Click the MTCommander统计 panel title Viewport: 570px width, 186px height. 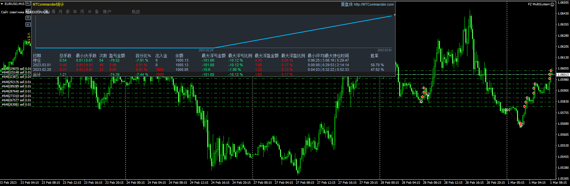(48, 4)
